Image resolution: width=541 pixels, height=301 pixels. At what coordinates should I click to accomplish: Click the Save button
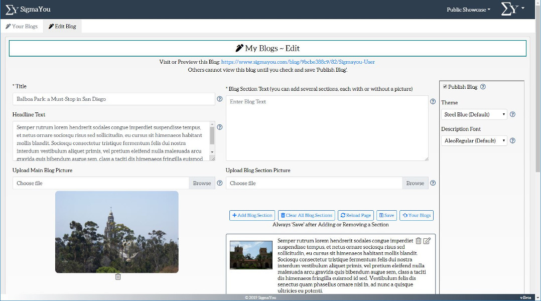pos(387,216)
